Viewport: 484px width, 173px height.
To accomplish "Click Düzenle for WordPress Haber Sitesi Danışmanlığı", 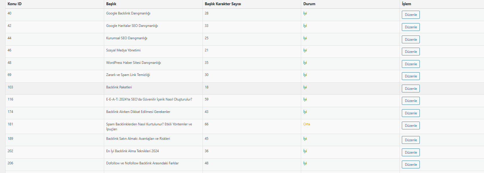I will (x=411, y=64).
